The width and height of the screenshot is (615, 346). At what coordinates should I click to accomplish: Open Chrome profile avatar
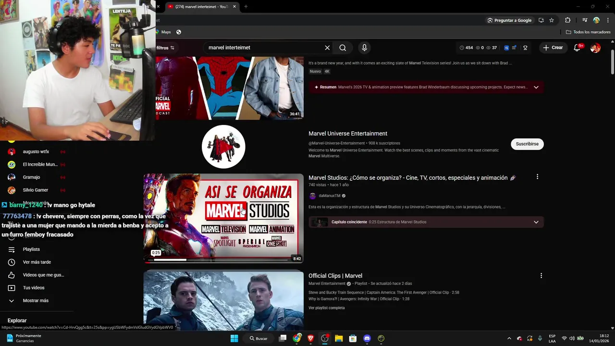tap(596, 20)
